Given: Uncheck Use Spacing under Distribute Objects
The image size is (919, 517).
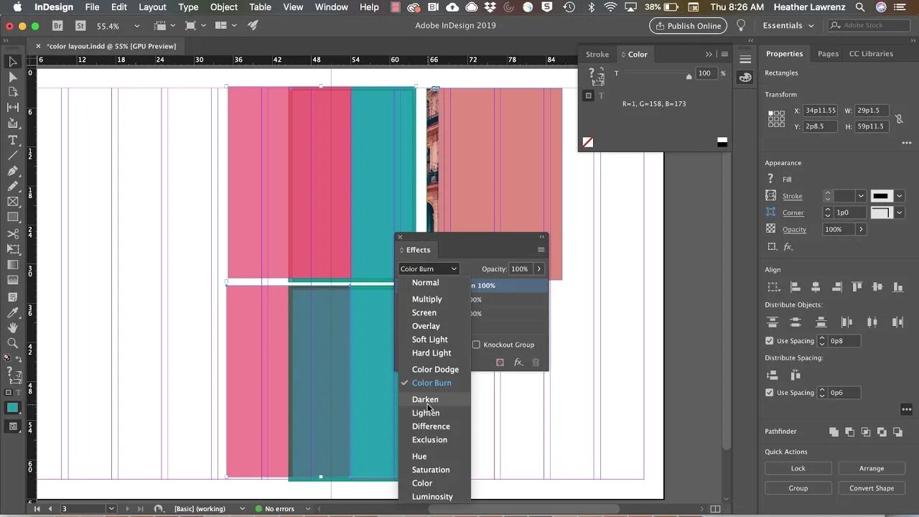Looking at the screenshot, I should coord(770,341).
